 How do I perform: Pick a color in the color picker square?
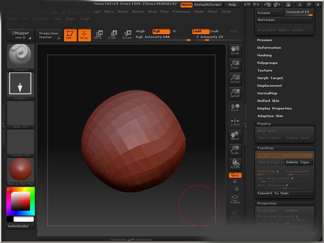[21, 202]
